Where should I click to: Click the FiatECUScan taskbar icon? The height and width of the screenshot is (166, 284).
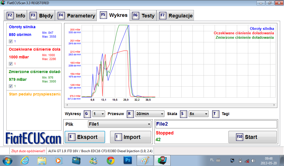pos(162,160)
